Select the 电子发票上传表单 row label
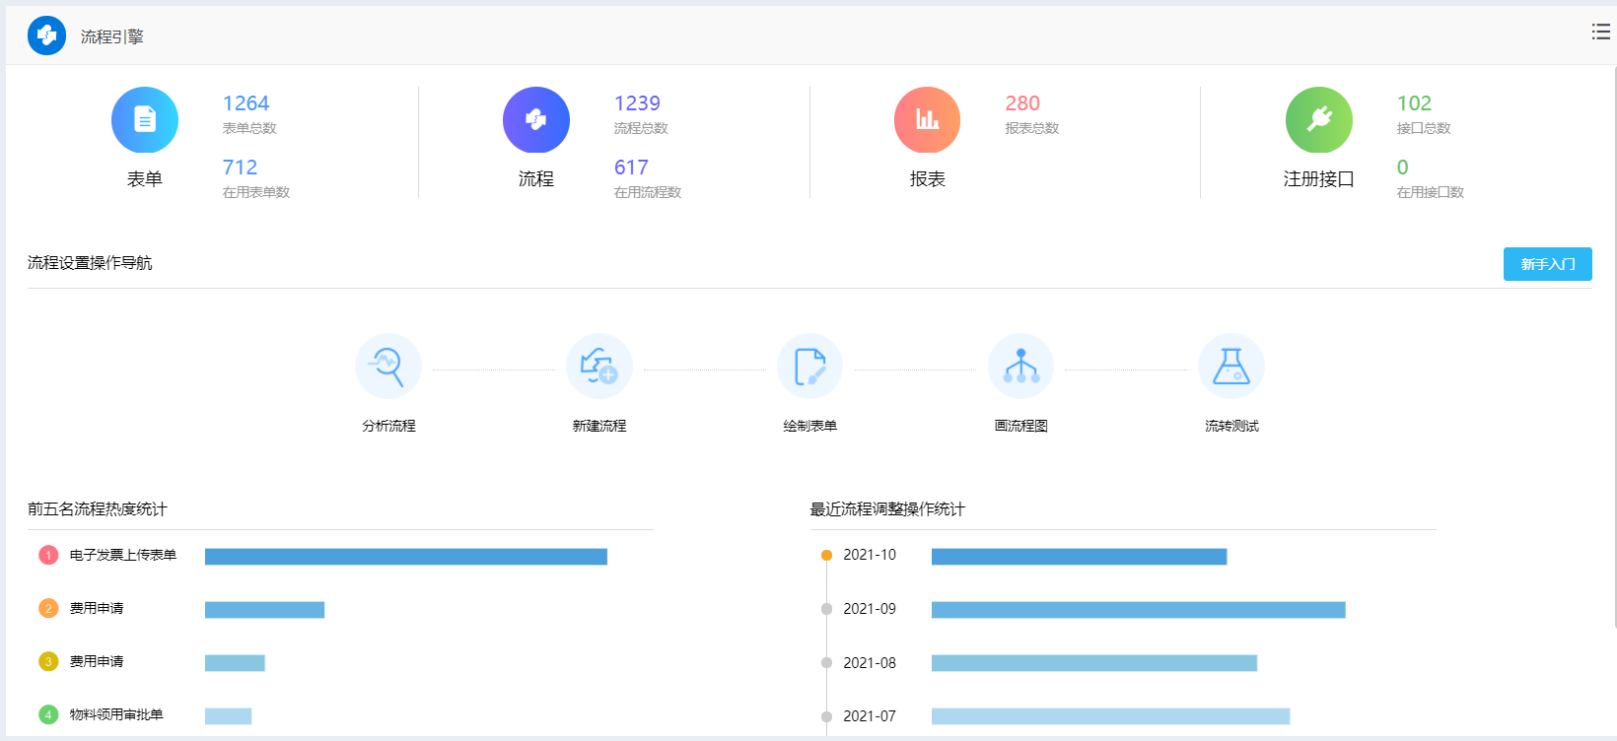1617x741 pixels. click(x=123, y=555)
